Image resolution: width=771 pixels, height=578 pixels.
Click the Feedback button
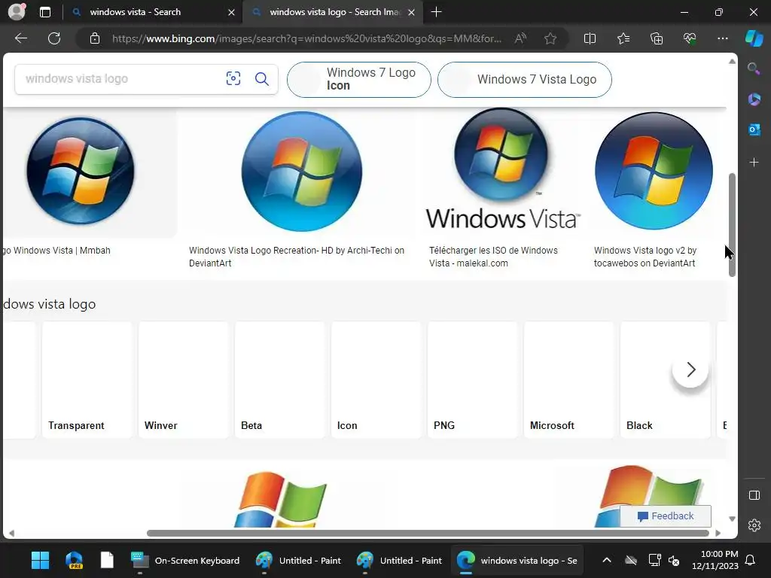[x=666, y=516]
